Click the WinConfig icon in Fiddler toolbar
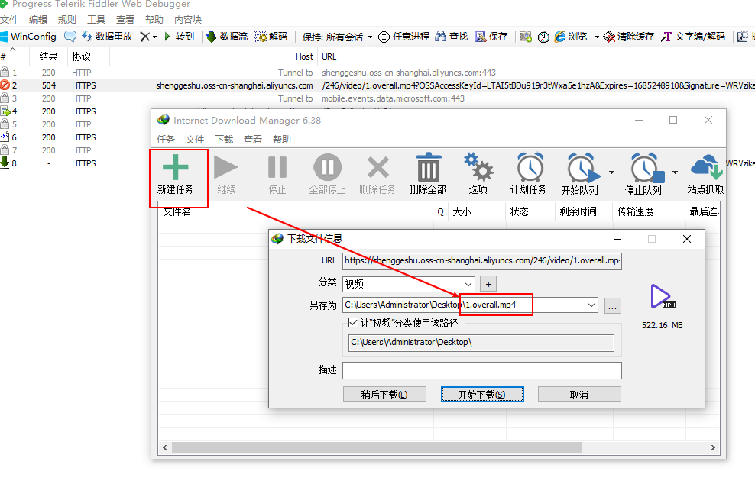The width and height of the screenshot is (755, 490). (x=5, y=37)
